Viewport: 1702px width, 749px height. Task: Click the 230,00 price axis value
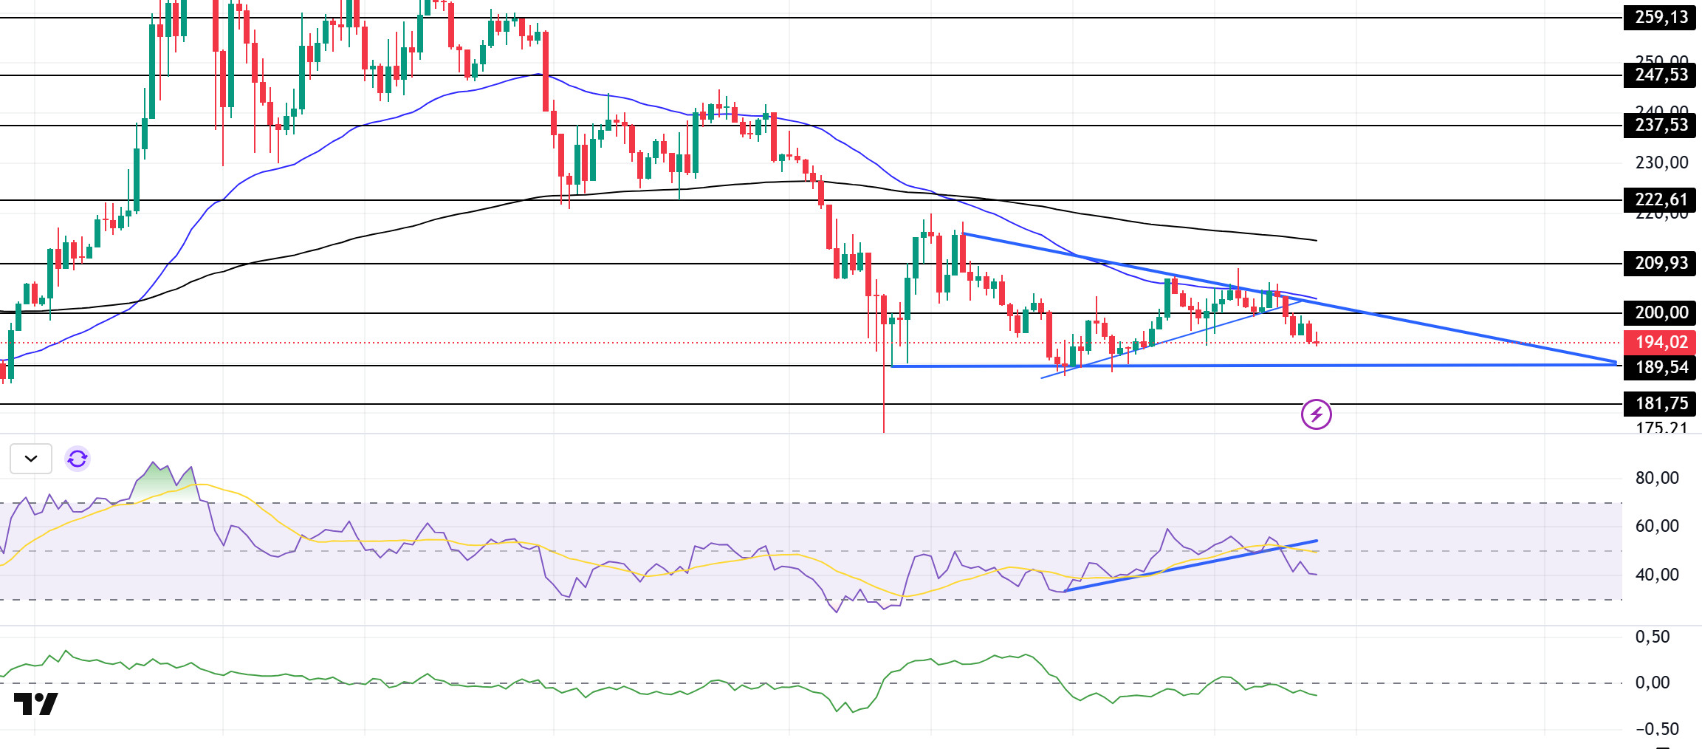(1661, 163)
